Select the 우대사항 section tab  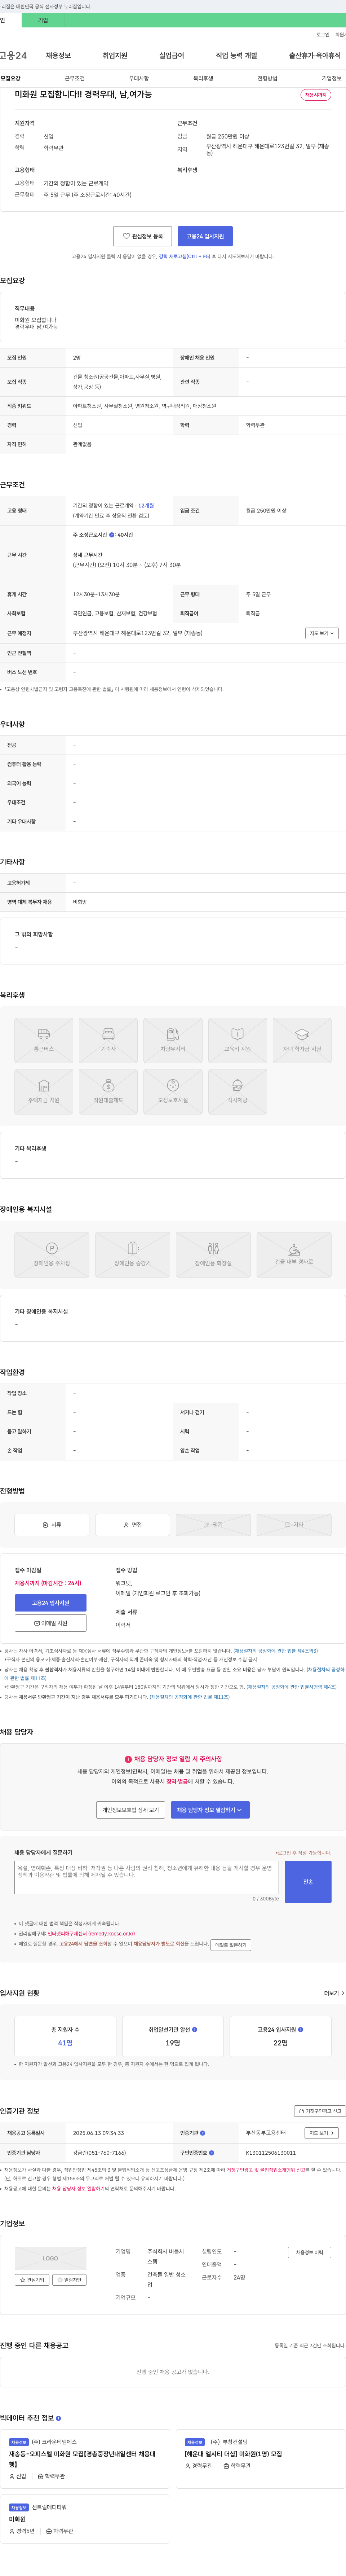point(139,78)
